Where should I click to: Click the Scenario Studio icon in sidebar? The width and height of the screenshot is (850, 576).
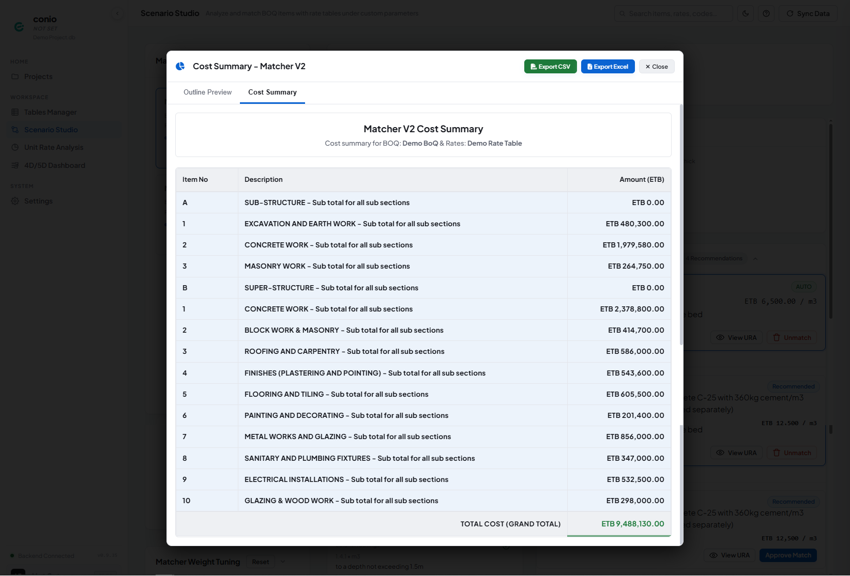pos(15,130)
